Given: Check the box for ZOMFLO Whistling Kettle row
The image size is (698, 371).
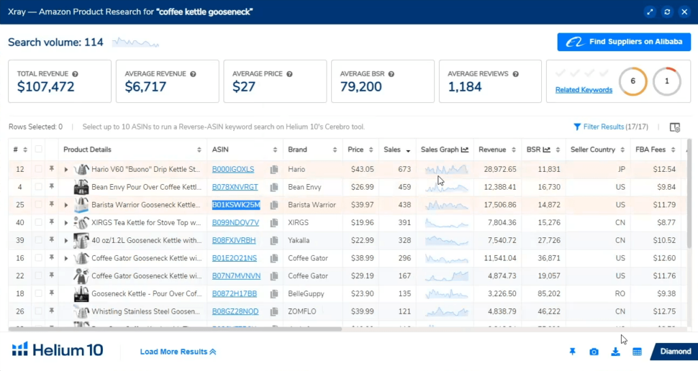Looking at the screenshot, I should tap(39, 311).
